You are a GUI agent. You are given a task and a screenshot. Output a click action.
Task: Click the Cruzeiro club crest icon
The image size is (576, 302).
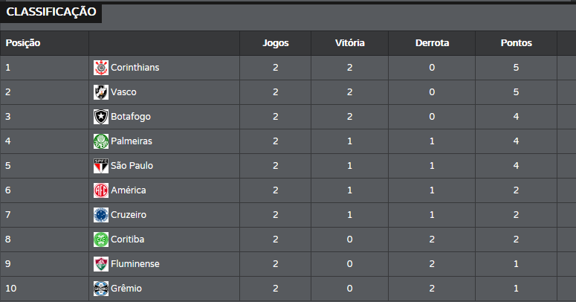[100, 215]
